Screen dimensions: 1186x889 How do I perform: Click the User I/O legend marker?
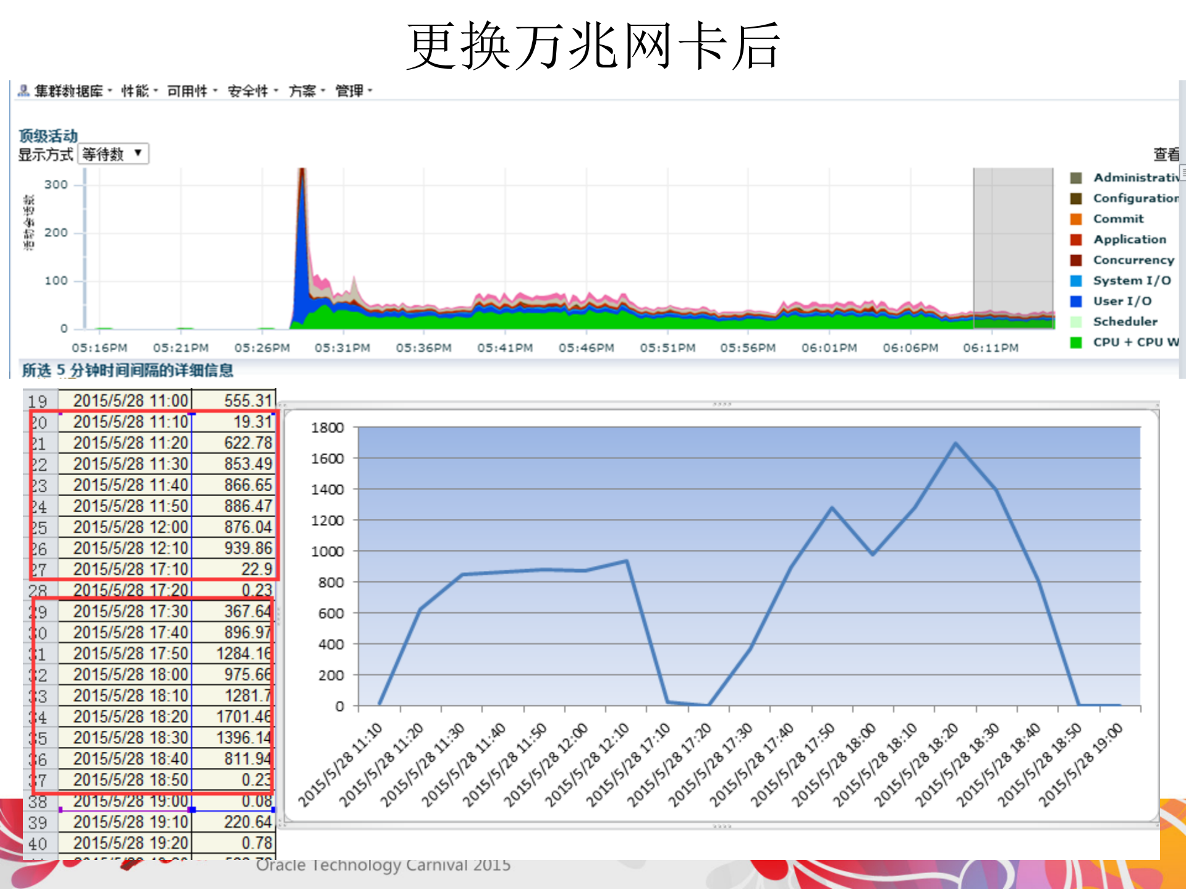(x=1076, y=301)
